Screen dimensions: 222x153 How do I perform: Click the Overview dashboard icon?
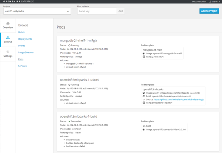(8, 24)
